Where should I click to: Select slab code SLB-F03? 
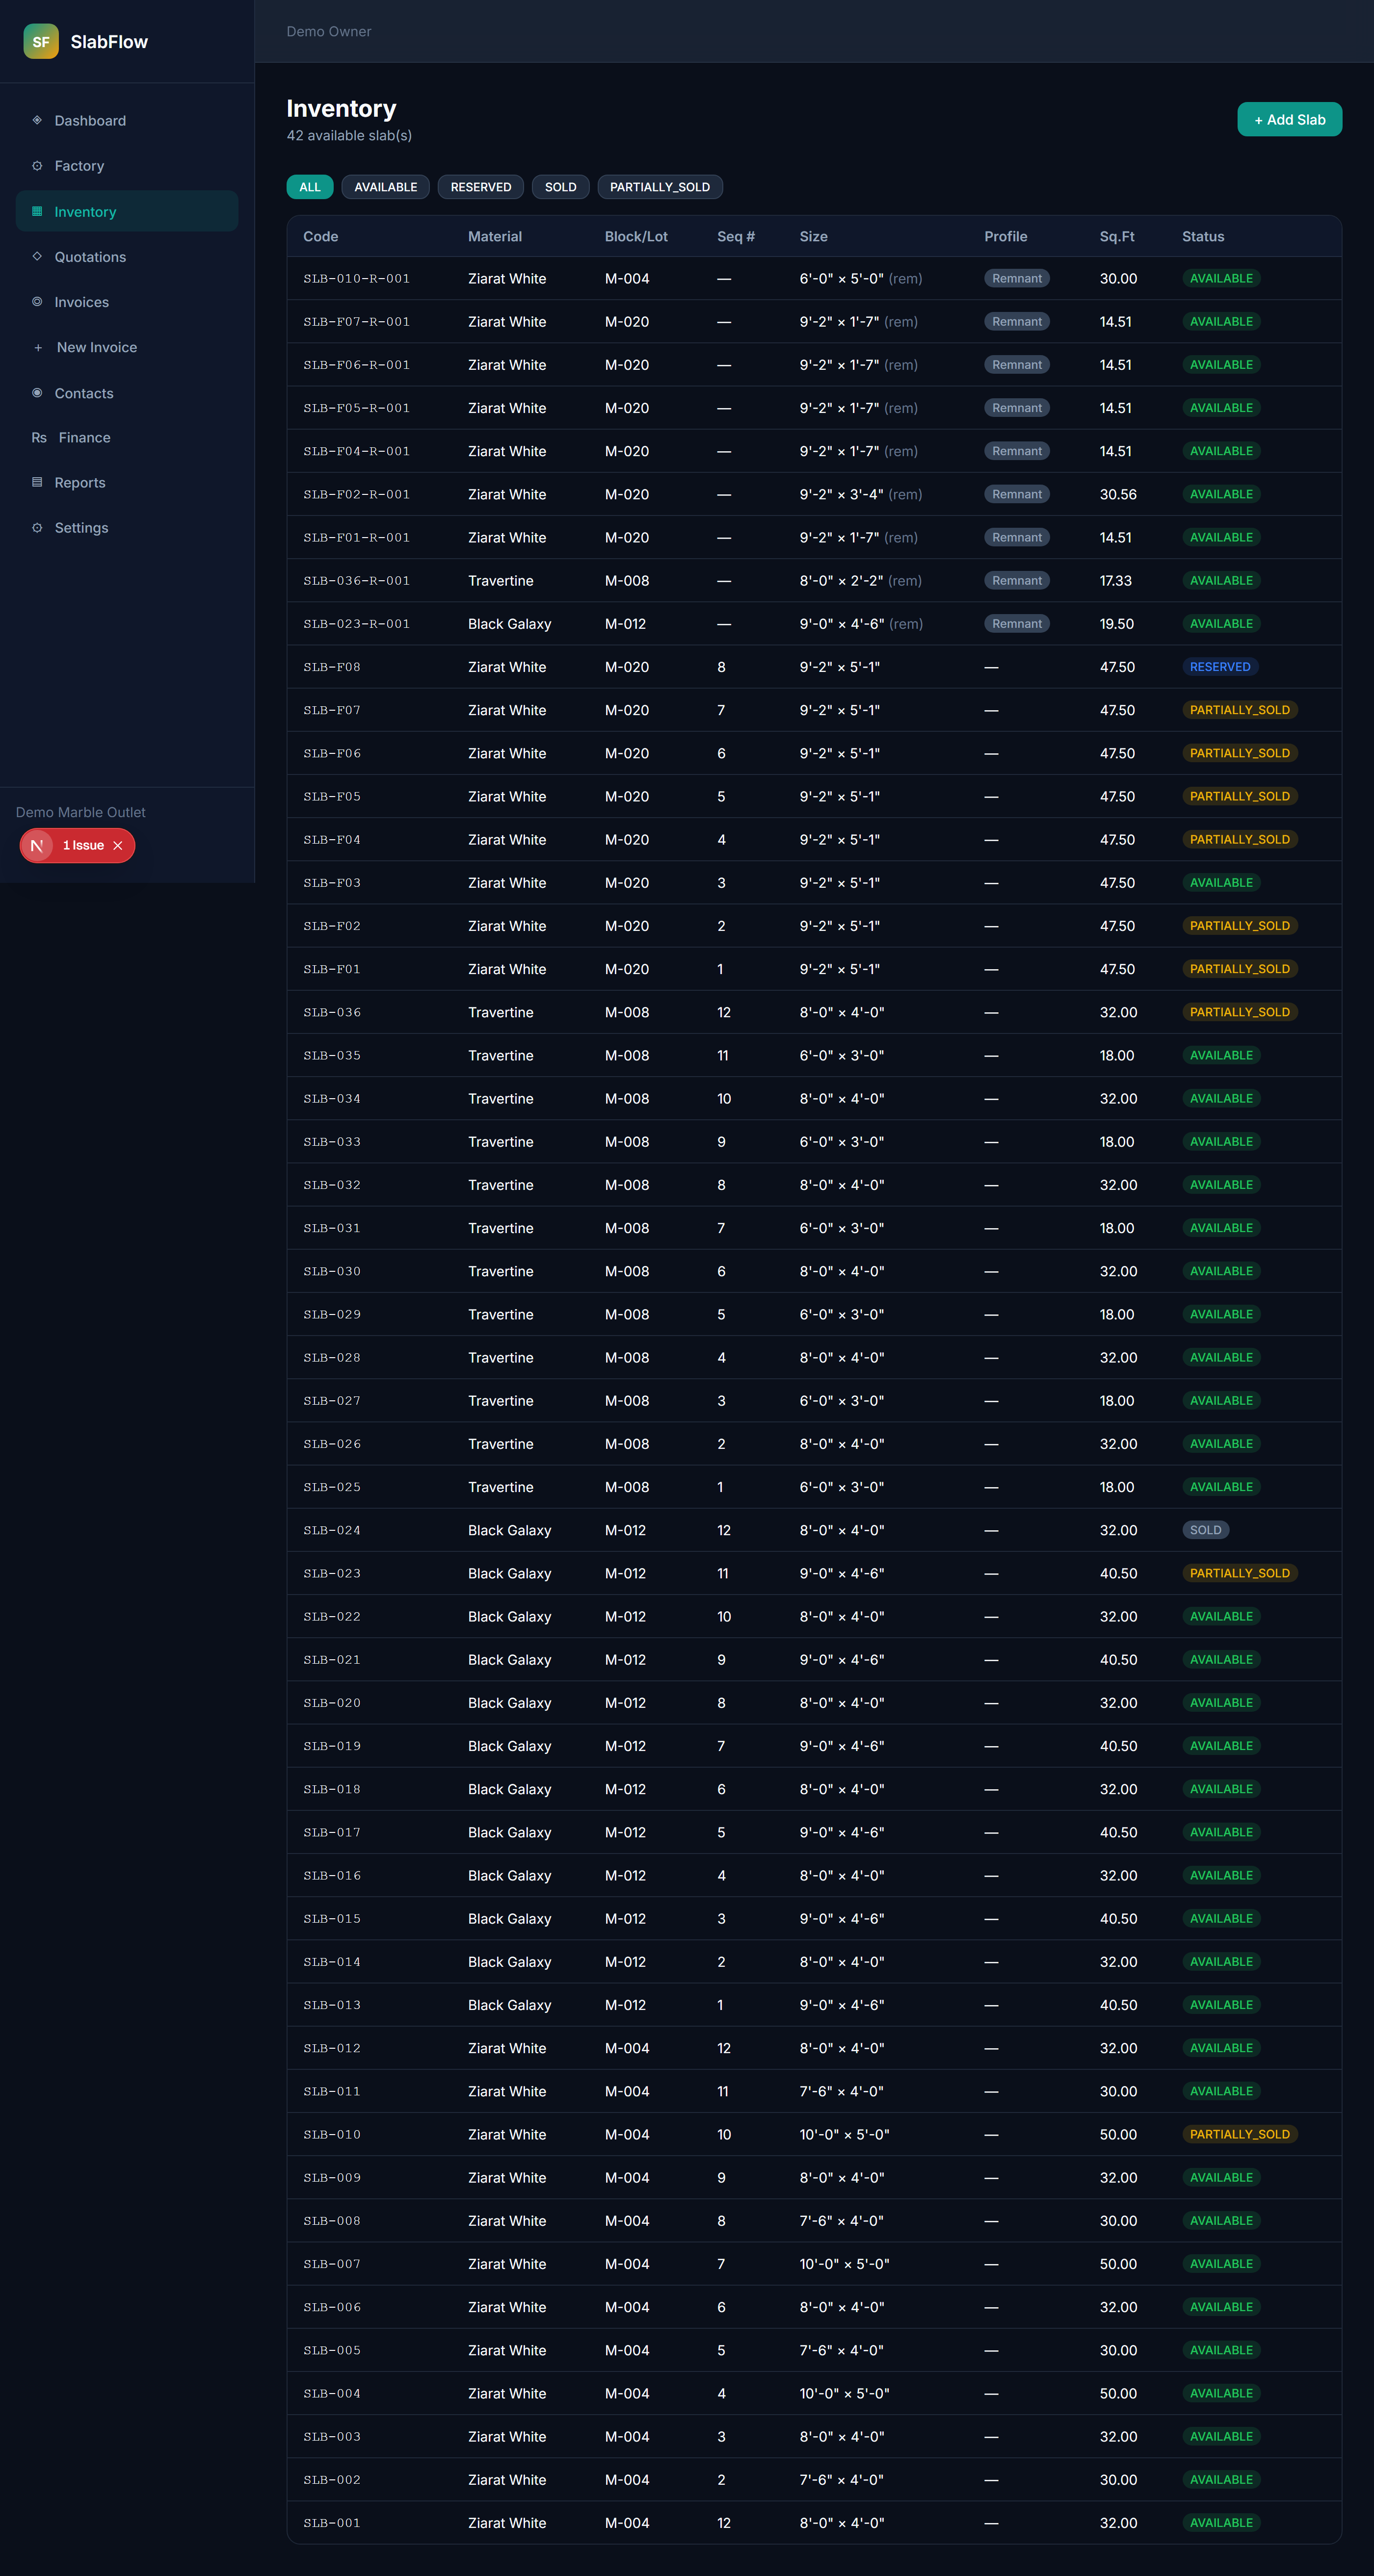332,883
